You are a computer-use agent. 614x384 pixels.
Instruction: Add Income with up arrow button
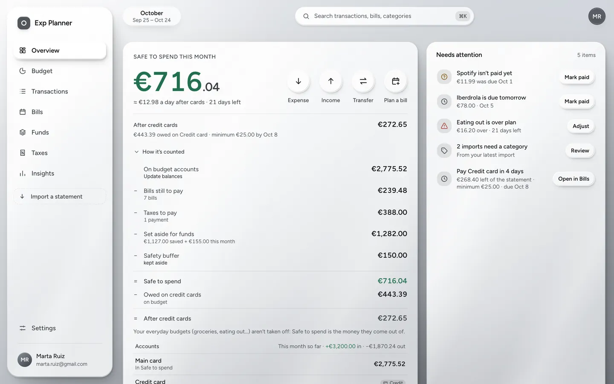coord(331,81)
